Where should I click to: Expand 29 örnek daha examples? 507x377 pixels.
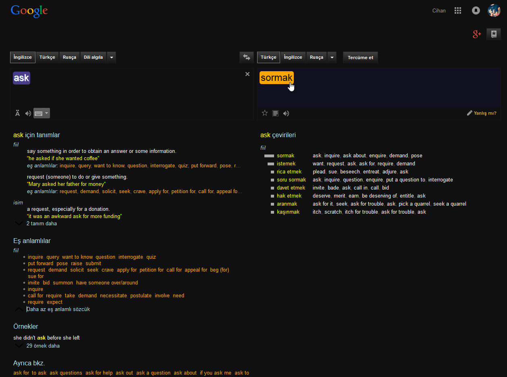(43, 346)
